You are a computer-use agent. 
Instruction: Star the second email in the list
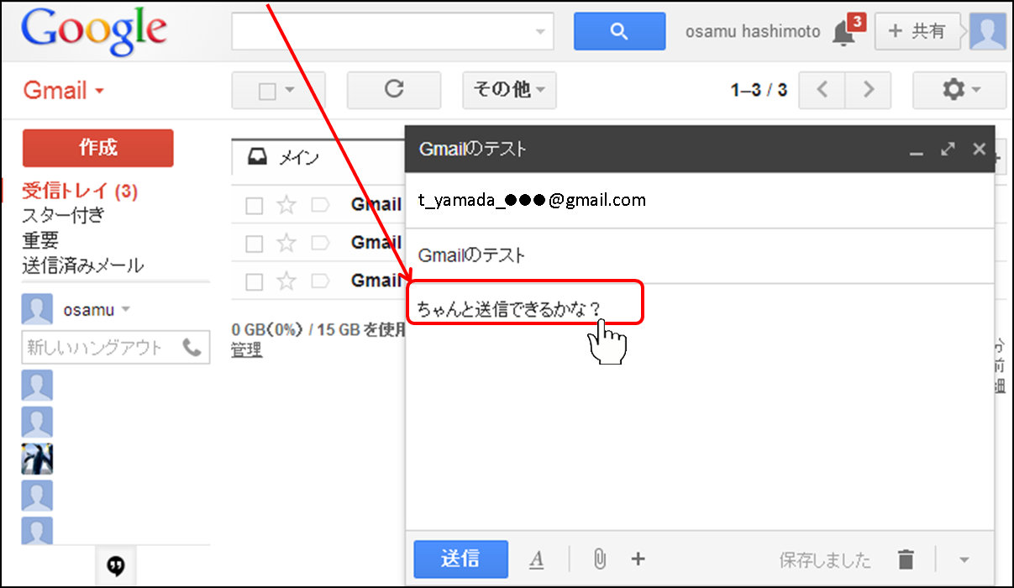pos(286,243)
